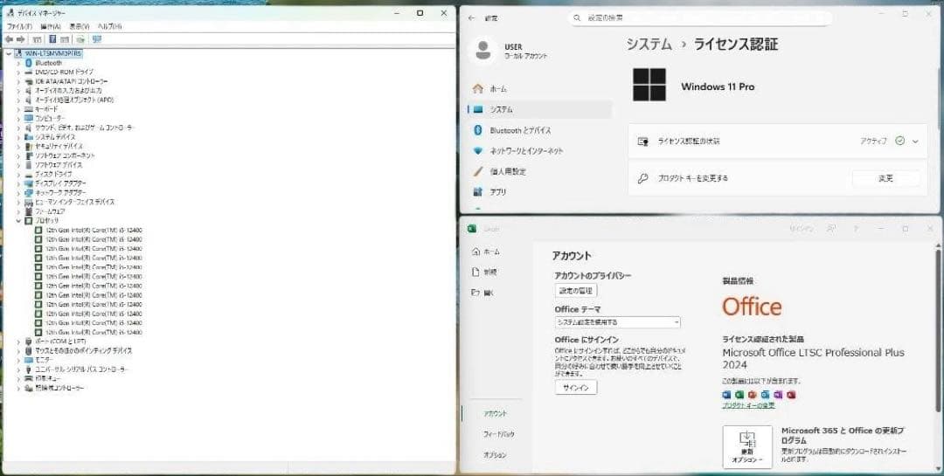The image size is (944, 476).
Task: Click the モニター category icon in Device Manager
Action: 28,360
